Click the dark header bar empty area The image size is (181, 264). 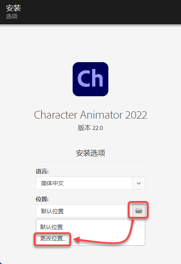point(101,12)
